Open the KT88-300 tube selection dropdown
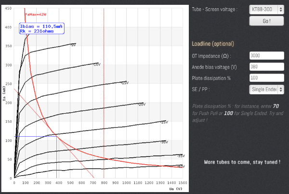 pyautogui.click(x=266, y=9)
